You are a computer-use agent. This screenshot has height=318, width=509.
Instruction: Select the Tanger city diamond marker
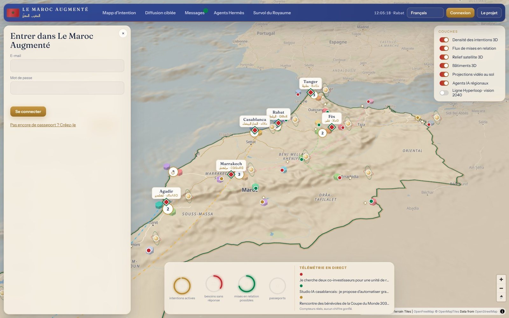(x=310, y=93)
